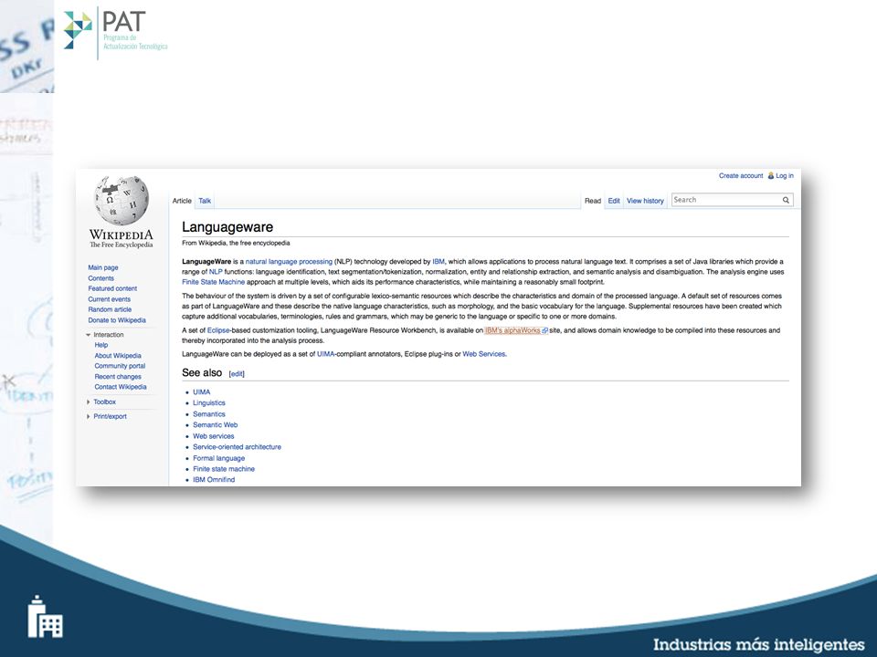The height and width of the screenshot is (657, 877).
Task: Select the Read tab
Action: coord(593,201)
